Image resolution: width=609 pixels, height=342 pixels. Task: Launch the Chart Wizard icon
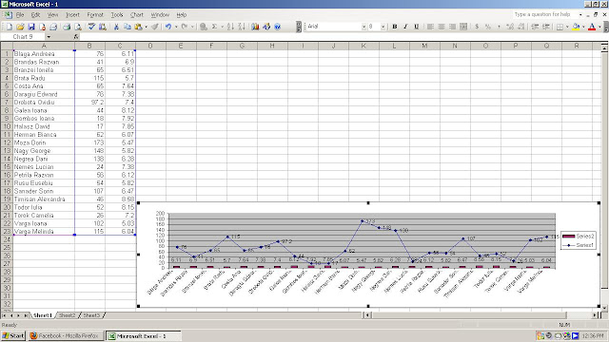pyautogui.click(x=255, y=27)
